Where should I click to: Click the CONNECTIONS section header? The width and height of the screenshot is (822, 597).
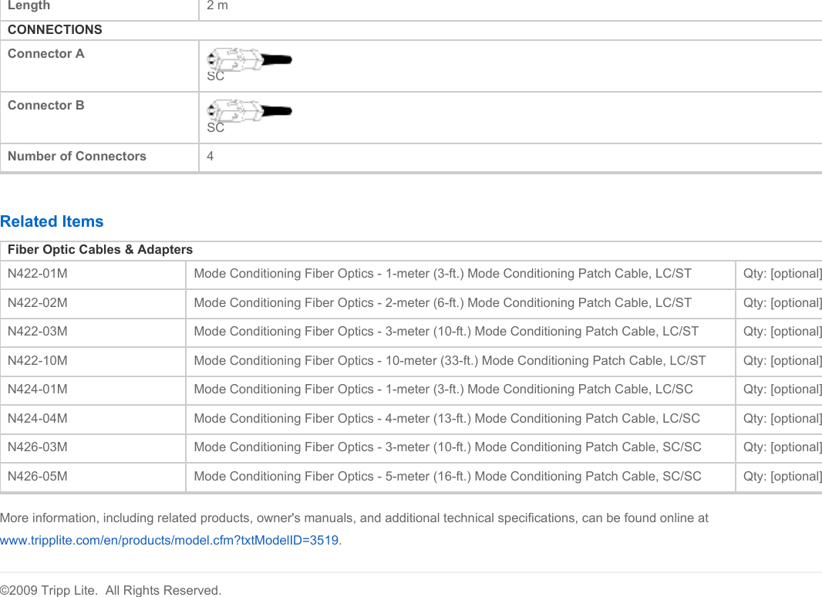[x=55, y=30]
